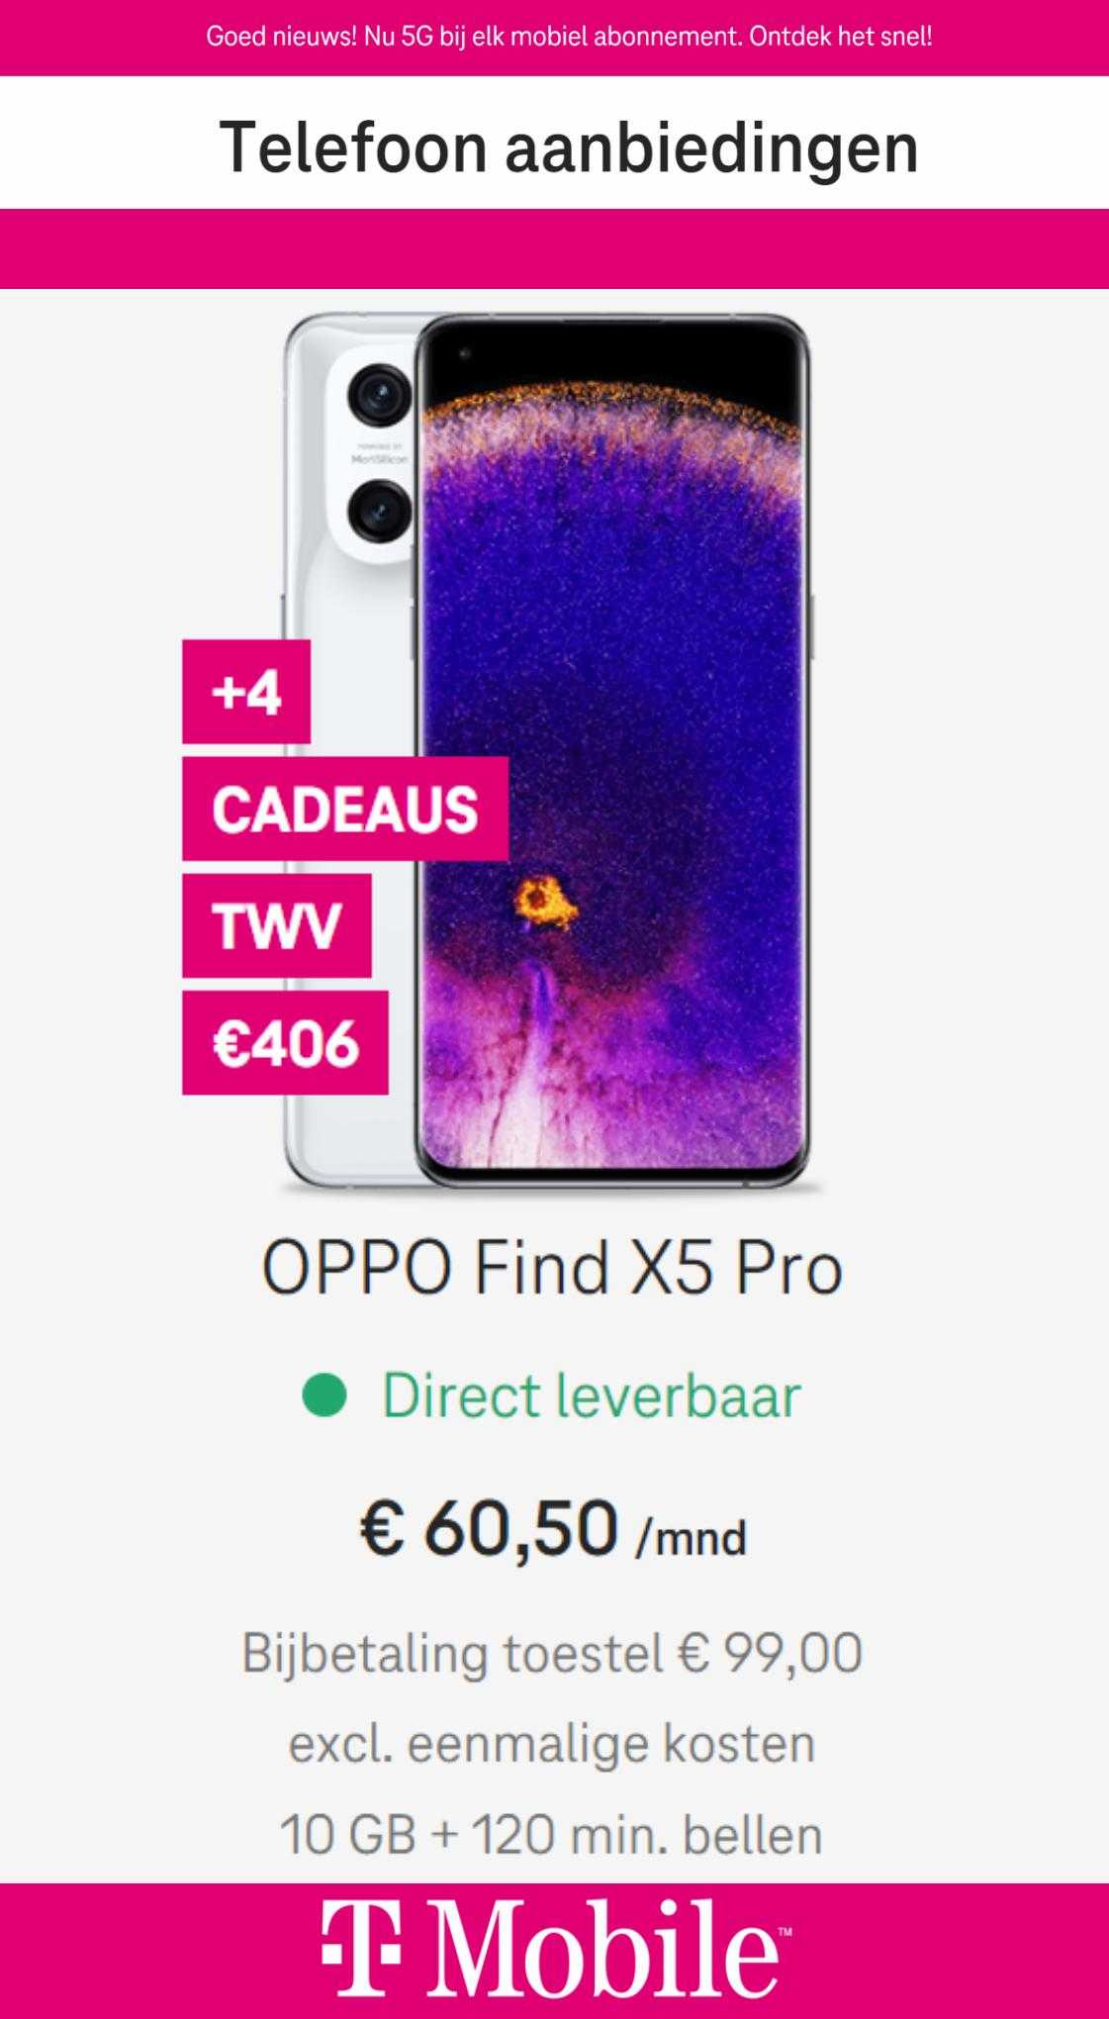Click the purple phone screen display
This screenshot has height=2019, width=1109.
[x=611, y=752]
